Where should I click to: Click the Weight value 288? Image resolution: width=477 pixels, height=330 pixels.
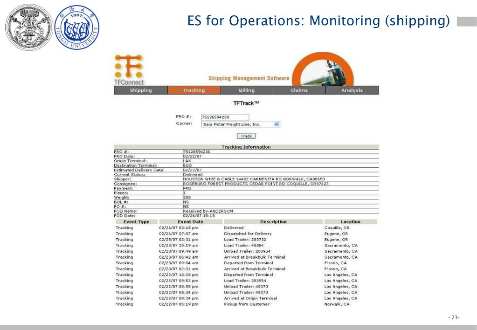point(187,197)
